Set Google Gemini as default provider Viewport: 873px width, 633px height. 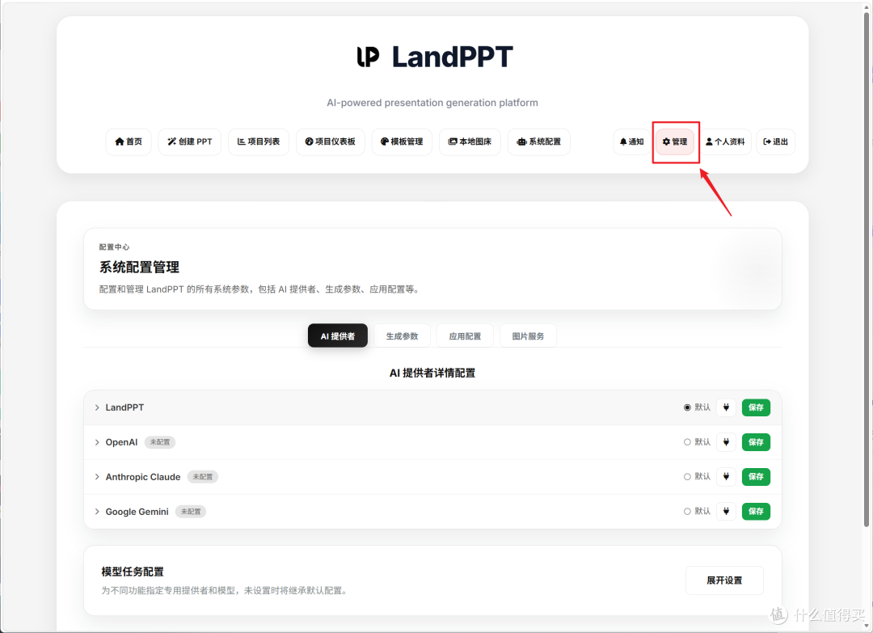point(687,511)
